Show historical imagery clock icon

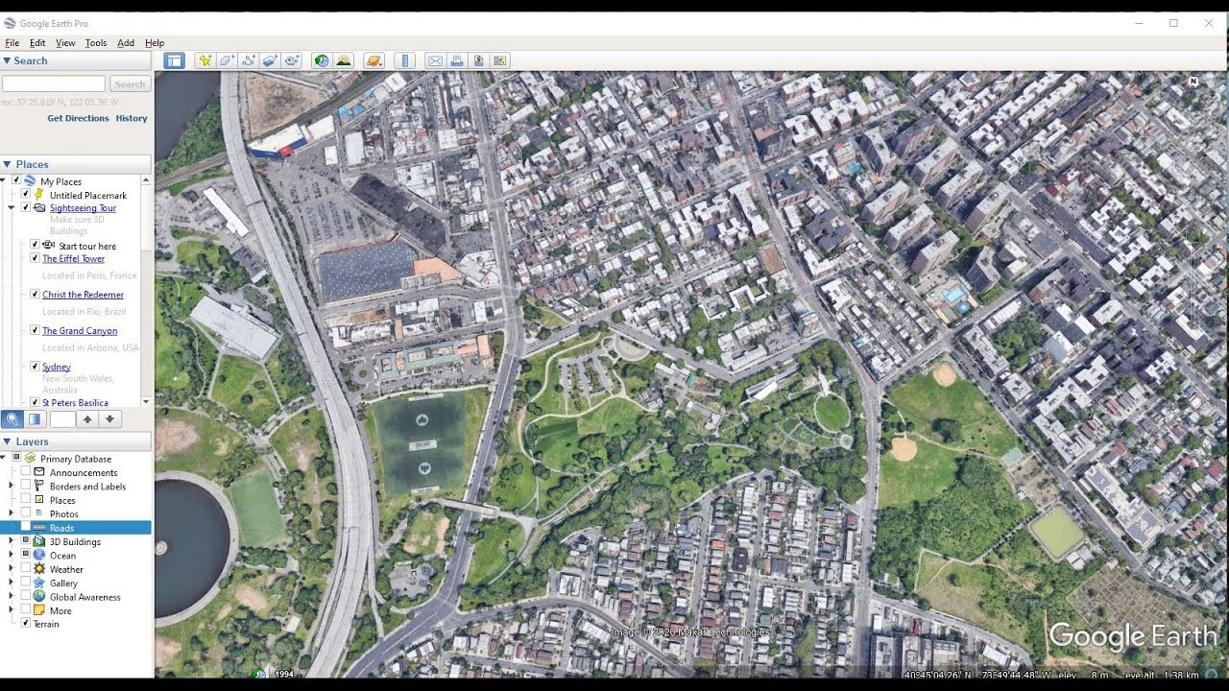[322, 60]
